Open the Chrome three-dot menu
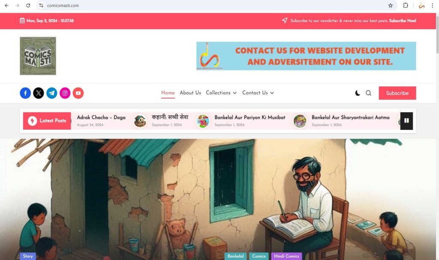The height and width of the screenshot is (260, 439). [x=432, y=5]
